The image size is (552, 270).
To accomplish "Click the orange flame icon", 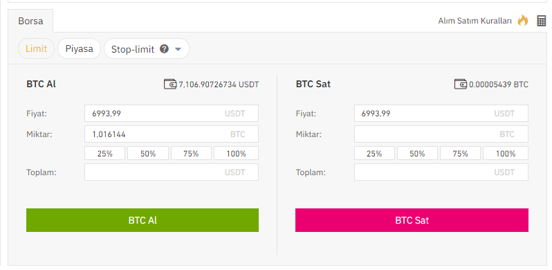I will [523, 21].
